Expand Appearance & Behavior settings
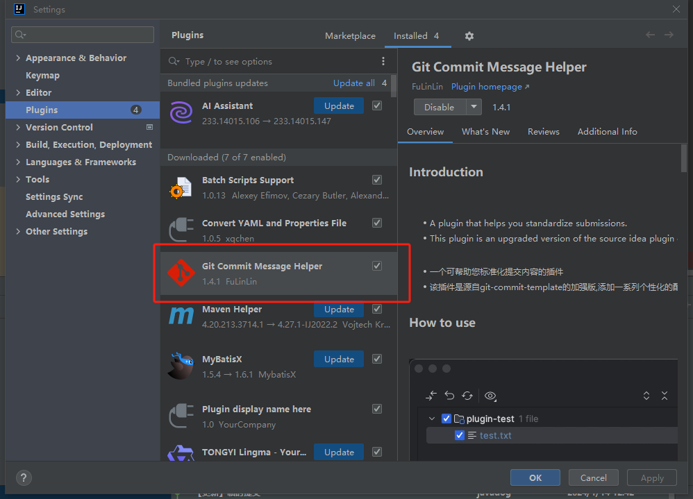This screenshot has width=693, height=499. 18,58
